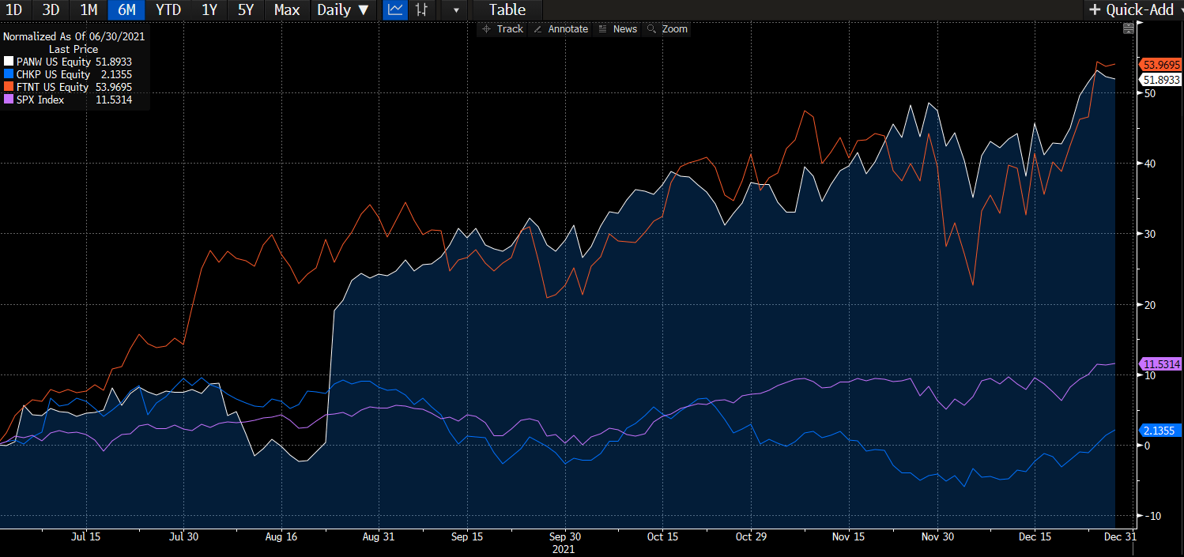Show News on the chart
1184x557 pixels.
click(618, 29)
